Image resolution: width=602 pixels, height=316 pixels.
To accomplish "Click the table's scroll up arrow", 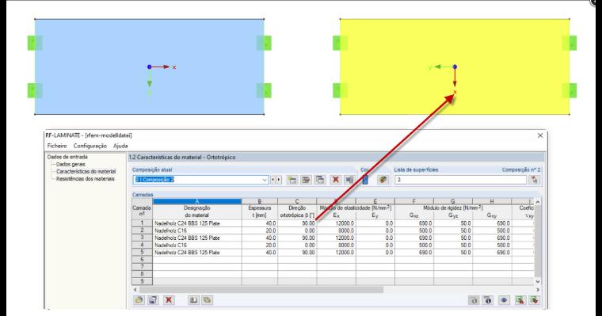I will tap(538, 202).
